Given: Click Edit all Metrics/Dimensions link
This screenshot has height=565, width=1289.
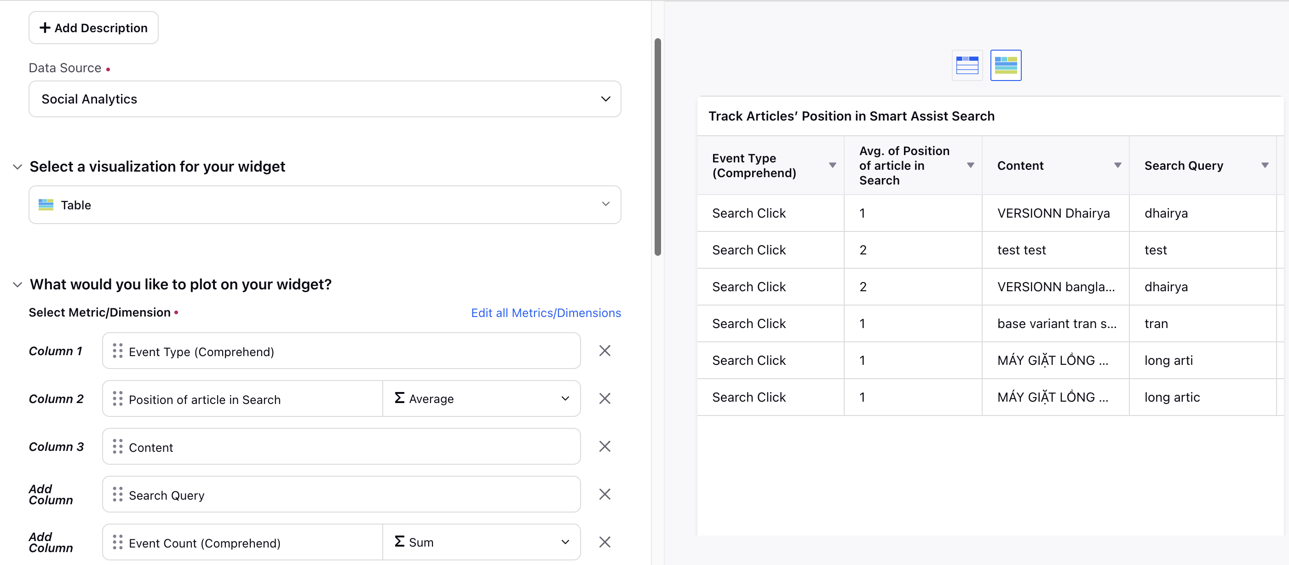Looking at the screenshot, I should (x=546, y=313).
